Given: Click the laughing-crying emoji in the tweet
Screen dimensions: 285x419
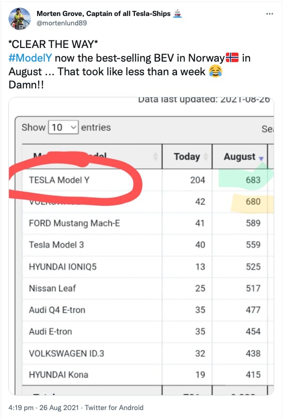Looking at the screenshot, I should pos(216,71).
